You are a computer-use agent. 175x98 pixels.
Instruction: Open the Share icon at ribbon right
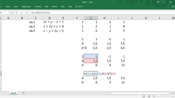pyautogui.click(x=173, y=7)
